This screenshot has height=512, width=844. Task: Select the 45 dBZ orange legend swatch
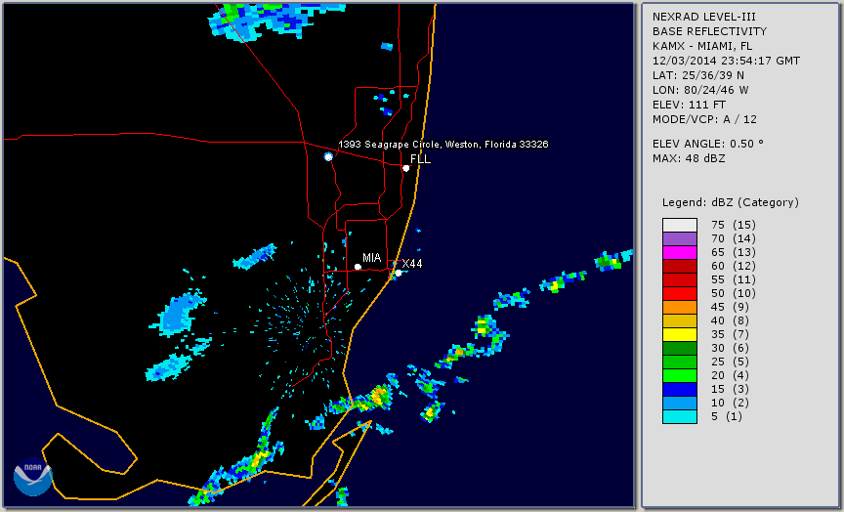click(680, 307)
